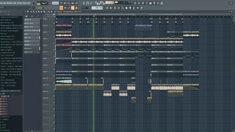Toggle the loop recording icon

(77, 3)
